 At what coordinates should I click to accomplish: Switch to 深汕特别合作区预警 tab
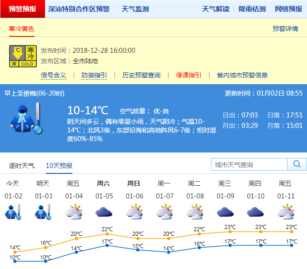coord(79,9)
